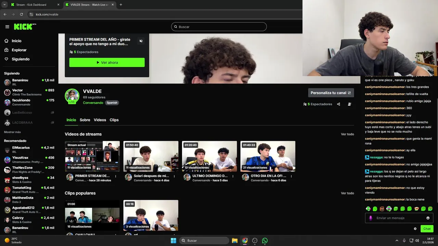This screenshot has width=438, height=246.
Task: Switch to the Sobre tab
Action: coord(85,120)
